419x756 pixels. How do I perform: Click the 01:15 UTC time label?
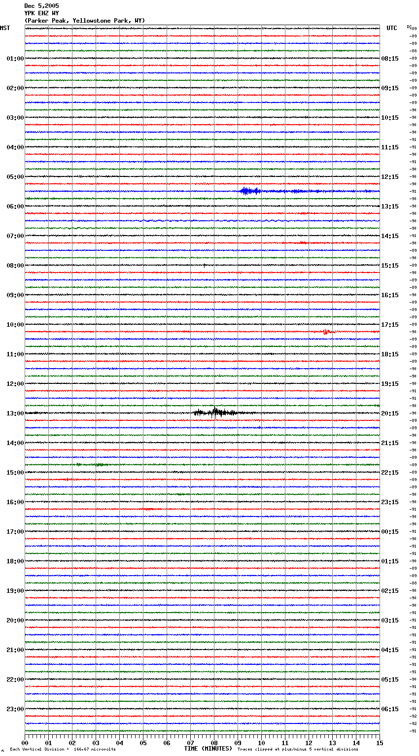point(390,561)
